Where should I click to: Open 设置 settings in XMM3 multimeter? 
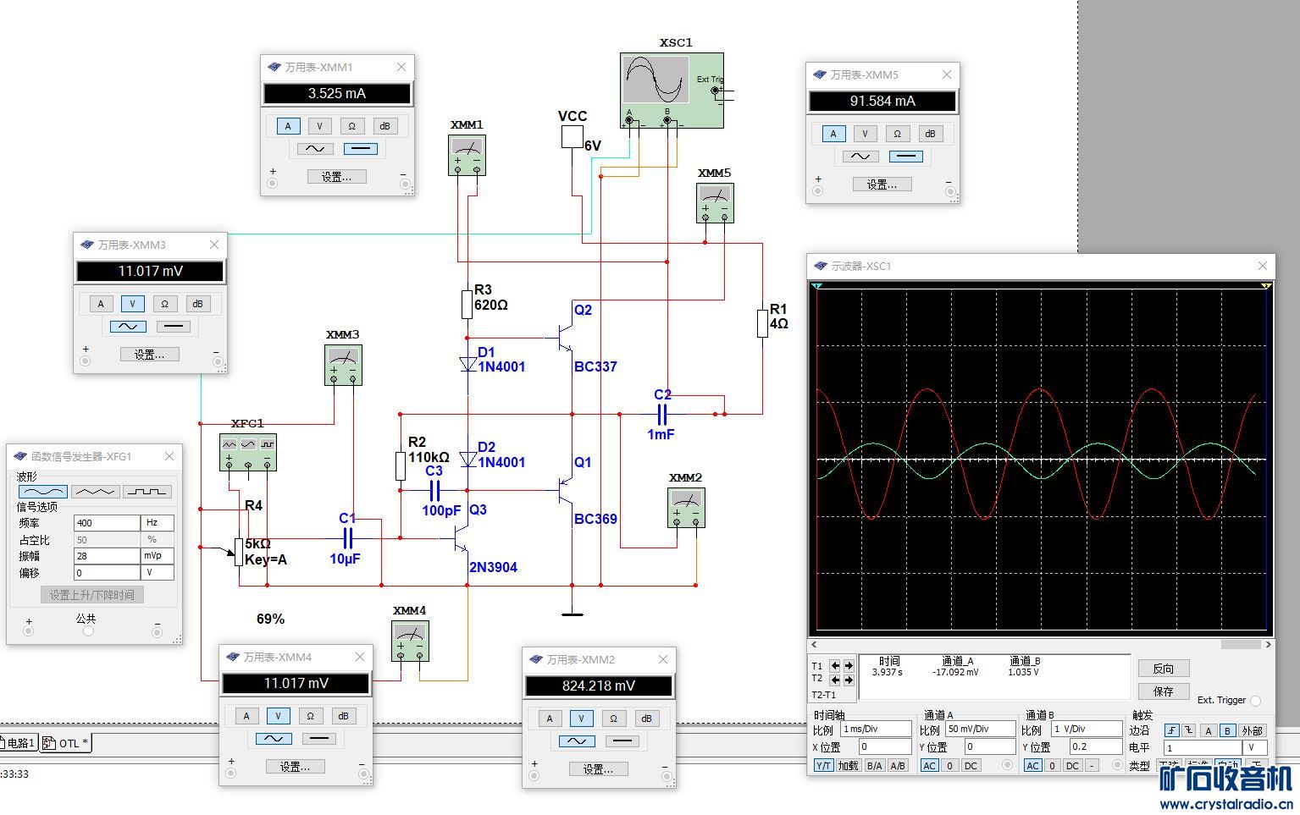click(149, 355)
